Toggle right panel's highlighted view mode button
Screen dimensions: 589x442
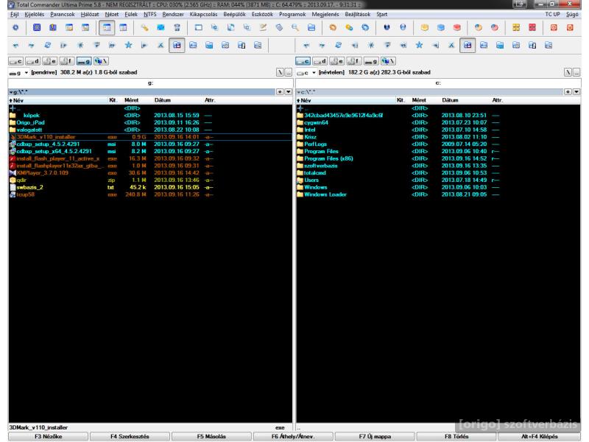click(x=468, y=46)
